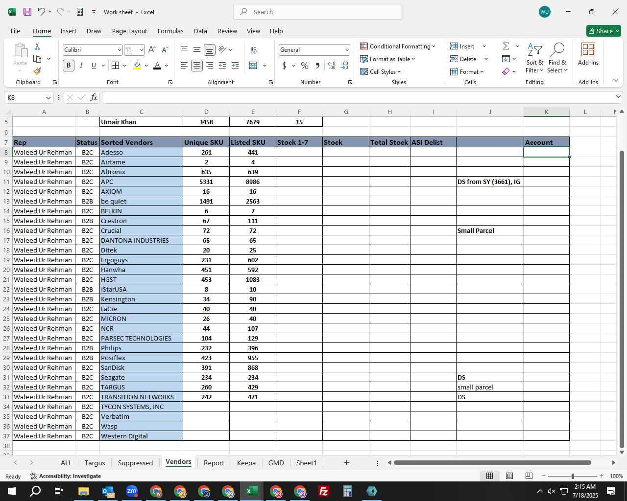This screenshot has width=627, height=501.
Task: Expand Cell Styles menu
Action: coord(381,71)
